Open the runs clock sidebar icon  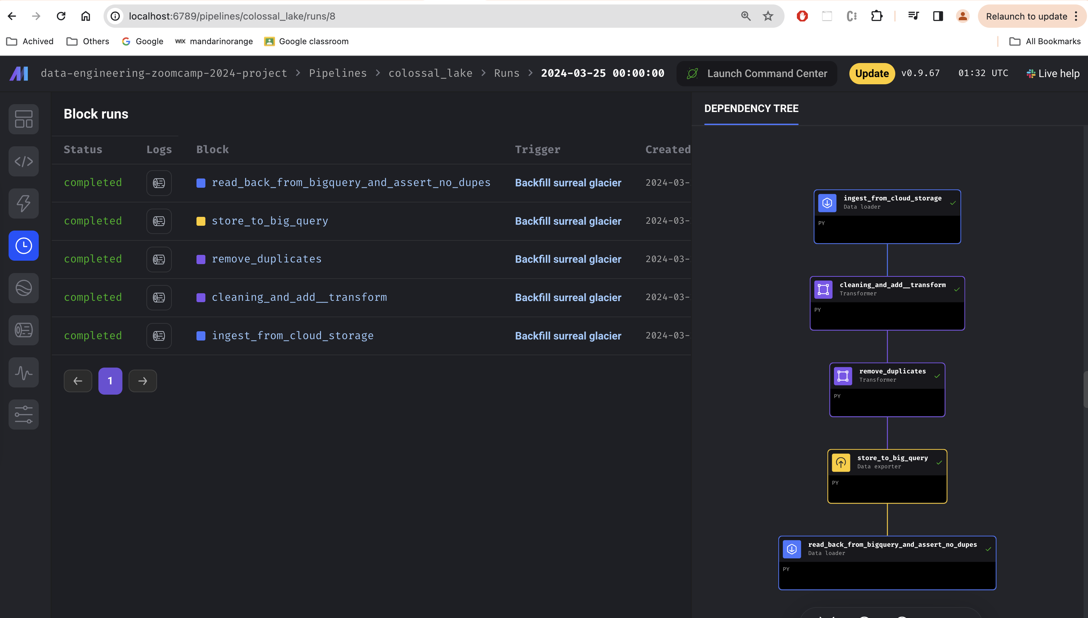[x=24, y=246]
